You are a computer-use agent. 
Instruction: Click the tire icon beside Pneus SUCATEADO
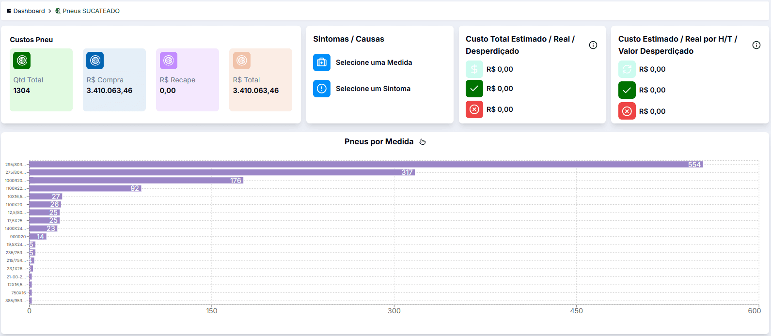coord(58,11)
